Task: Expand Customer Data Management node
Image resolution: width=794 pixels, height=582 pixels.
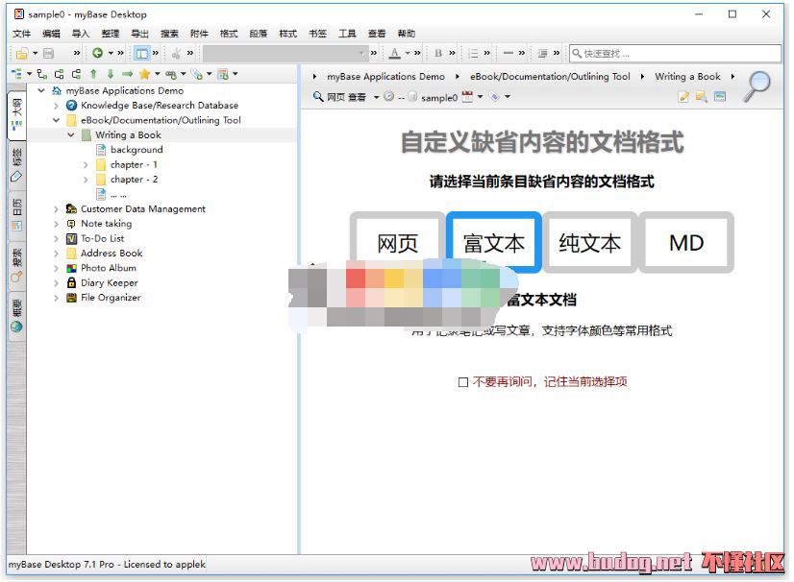Action: click(x=56, y=209)
